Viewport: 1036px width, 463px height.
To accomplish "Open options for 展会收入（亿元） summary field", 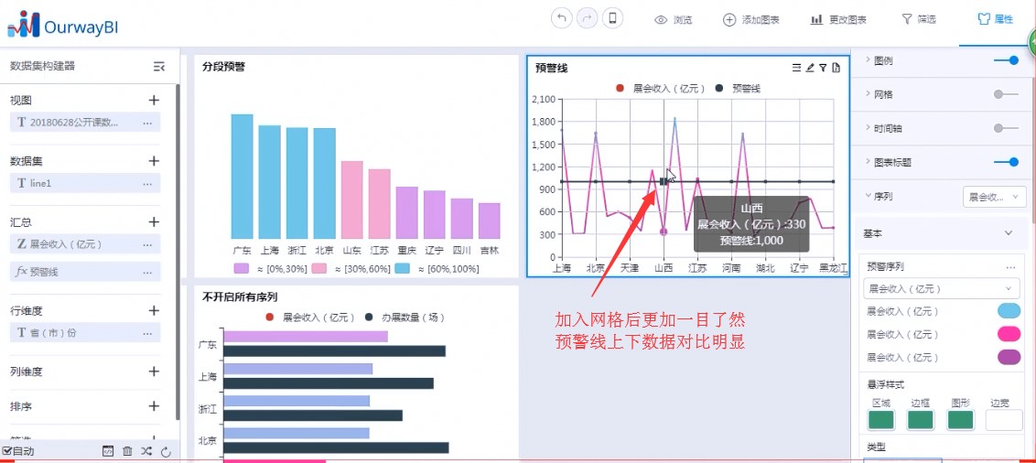I will 147,243.
